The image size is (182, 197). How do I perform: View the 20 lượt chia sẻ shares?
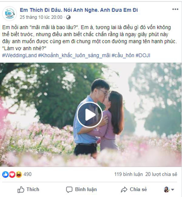click(161, 174)
